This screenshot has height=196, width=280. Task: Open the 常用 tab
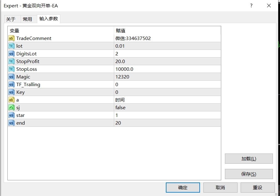28,19
